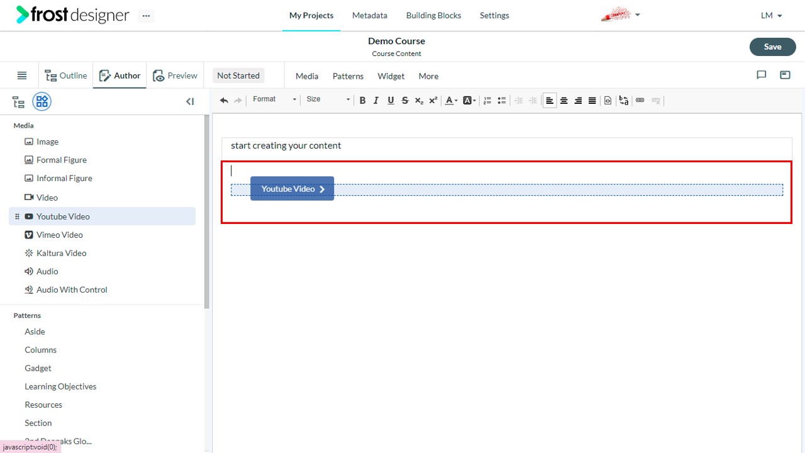Open the font Size dropdown
This screenshot has height=453, width=805.
pos(328,99)
